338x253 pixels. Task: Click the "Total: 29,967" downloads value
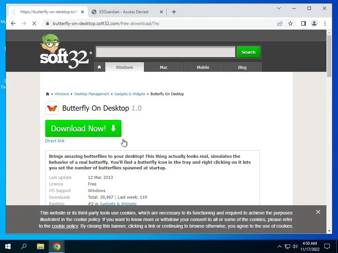[100, 197]
